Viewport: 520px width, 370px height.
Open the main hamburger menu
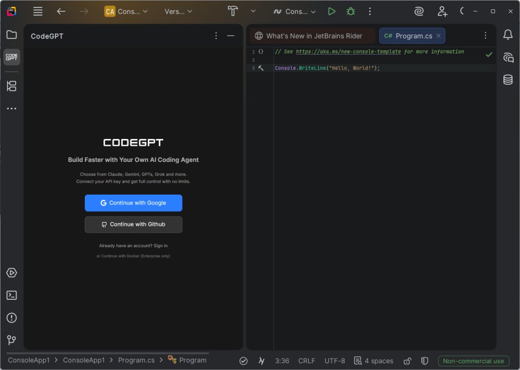click(38, 11)
